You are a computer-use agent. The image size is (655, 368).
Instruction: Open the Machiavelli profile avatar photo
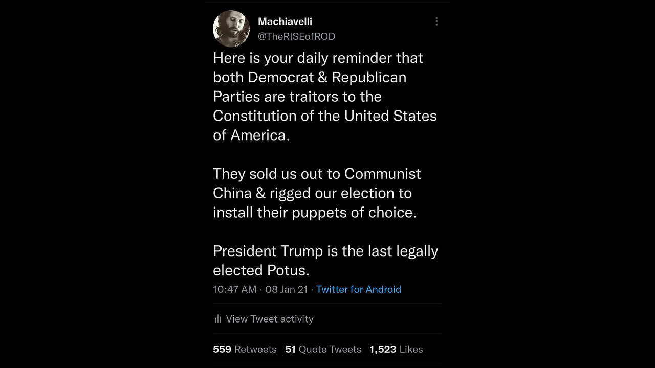point(231,29)
